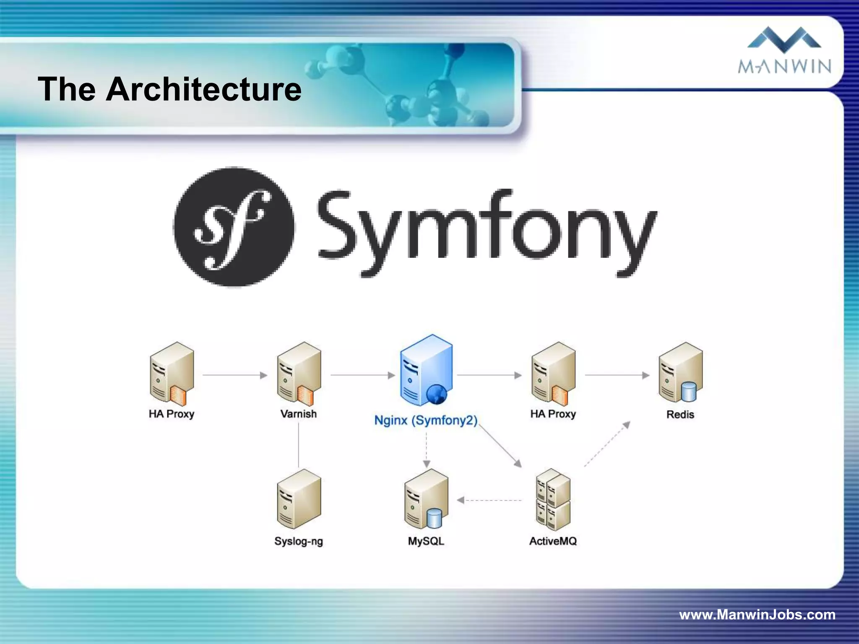Click the Nginx (Symfony2) blue label

tap(426, 420)
